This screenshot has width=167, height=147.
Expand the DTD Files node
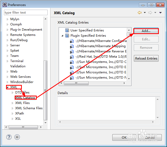point(12,92)
